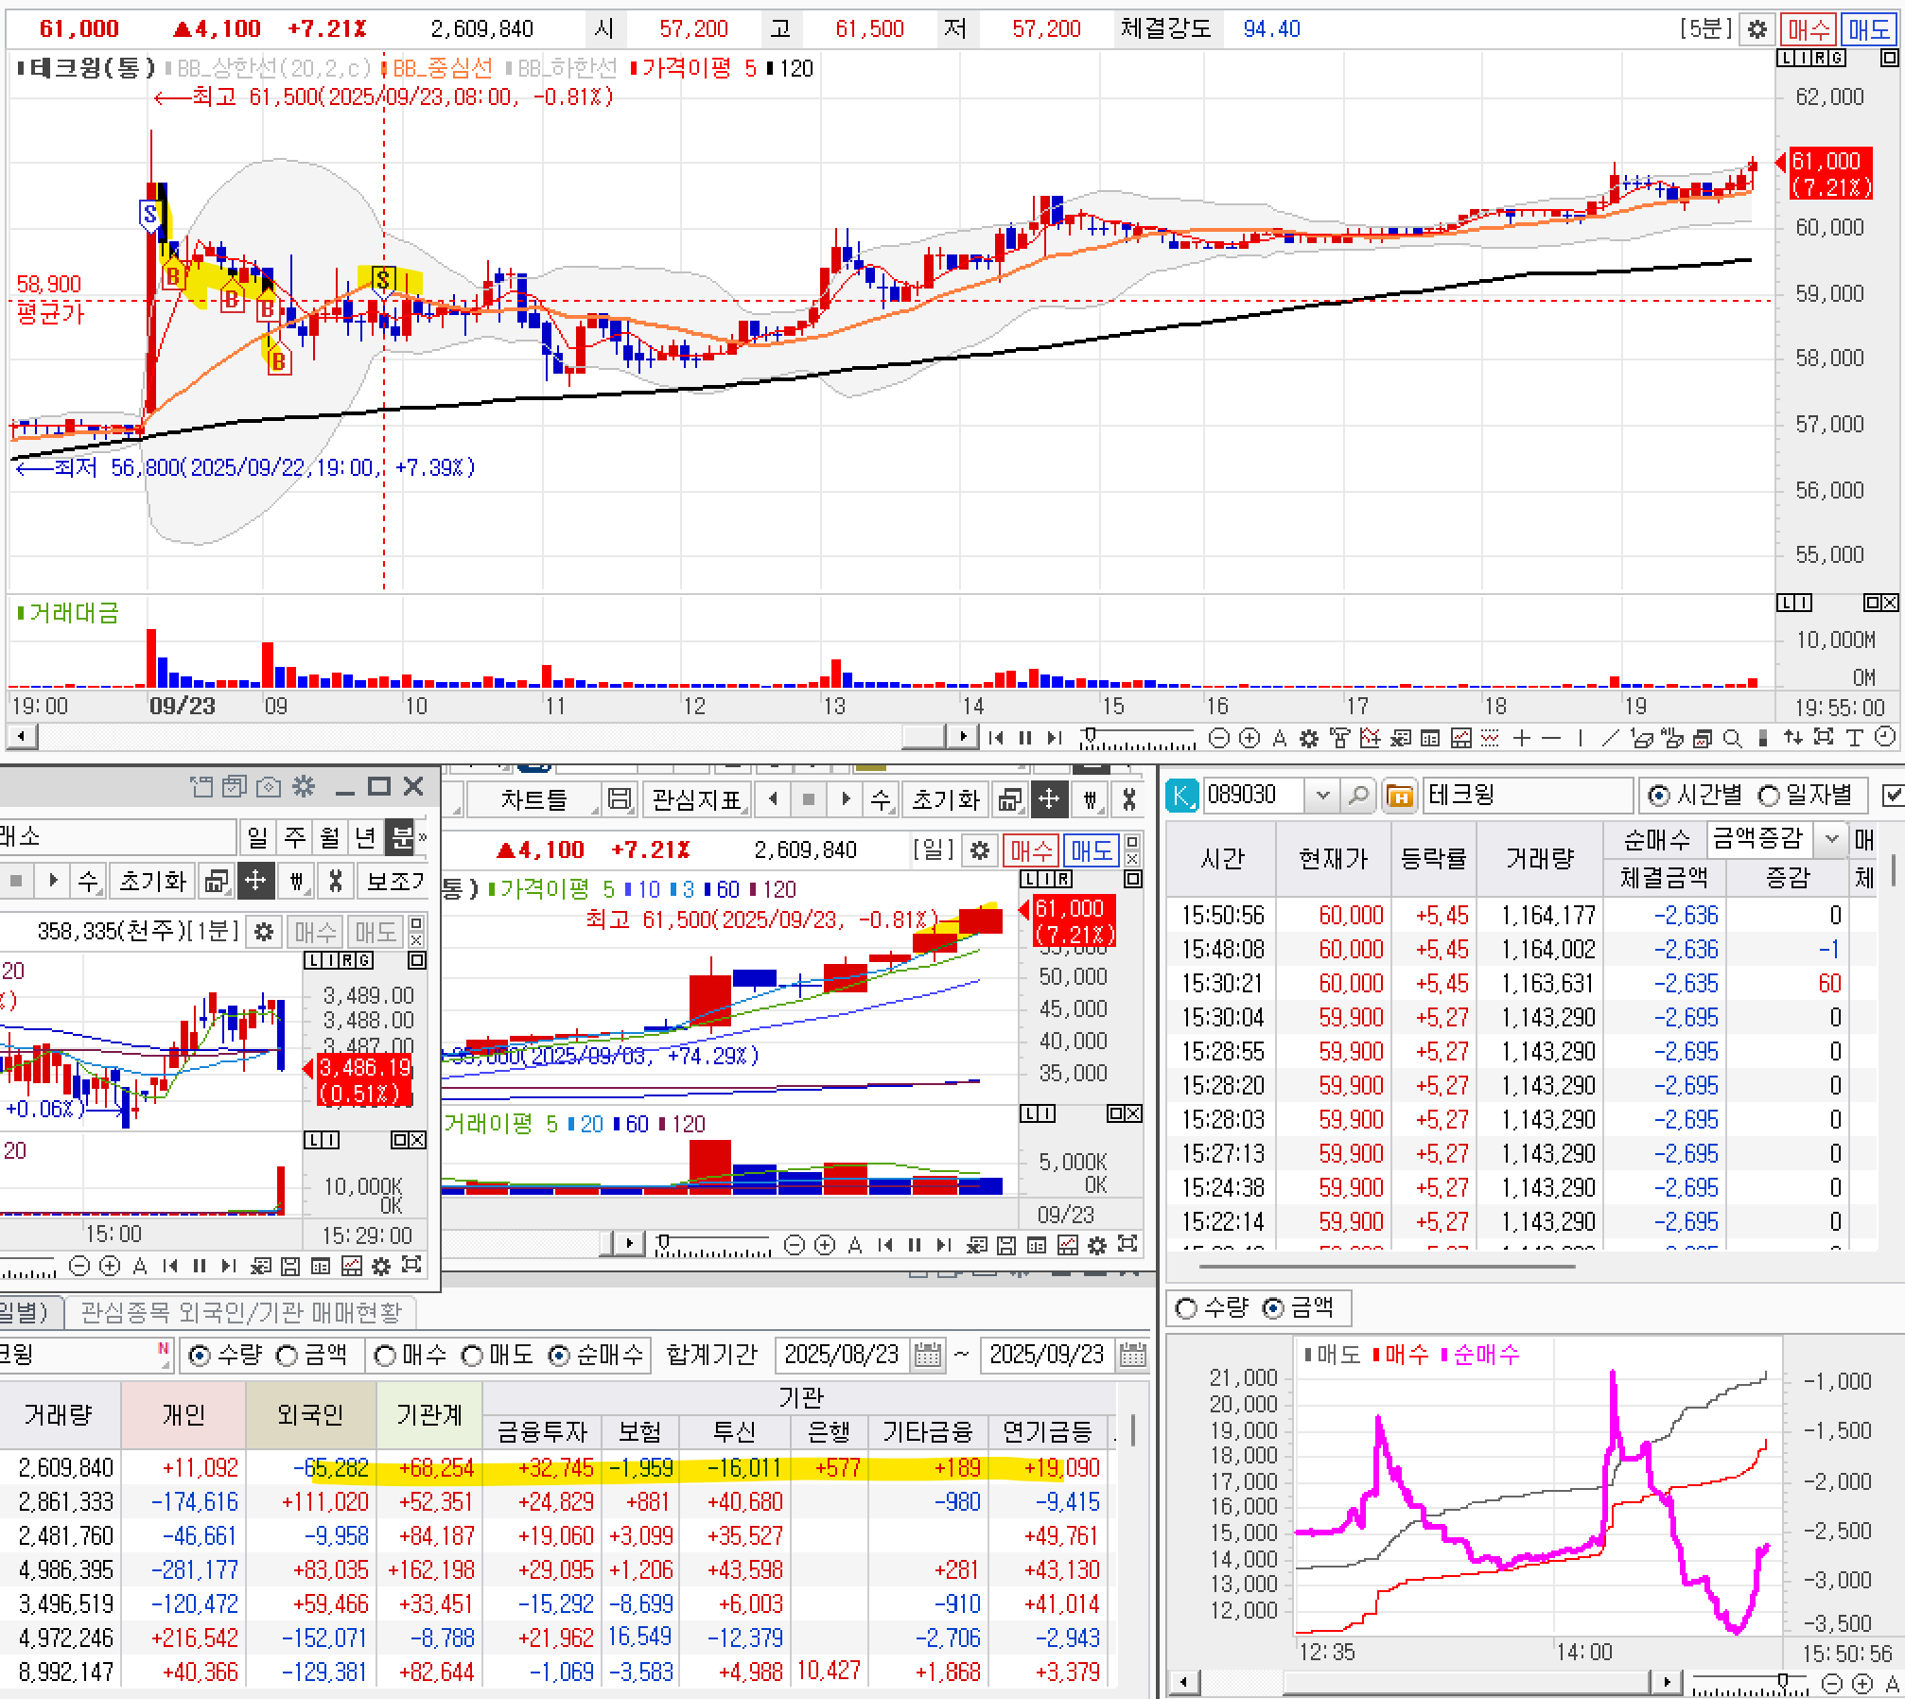Click the save disk icon beside 차트틀
This screenshot has height=1699, width=1905.
pos(619,799)
